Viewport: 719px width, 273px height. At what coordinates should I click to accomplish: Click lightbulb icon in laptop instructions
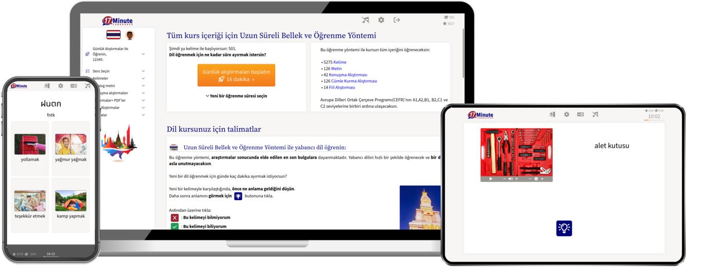(238, 196)
